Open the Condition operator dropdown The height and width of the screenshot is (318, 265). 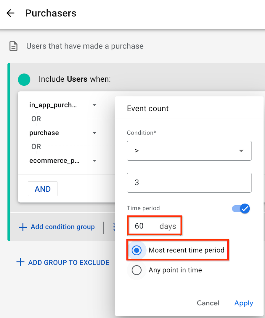[x=189, y=151]
